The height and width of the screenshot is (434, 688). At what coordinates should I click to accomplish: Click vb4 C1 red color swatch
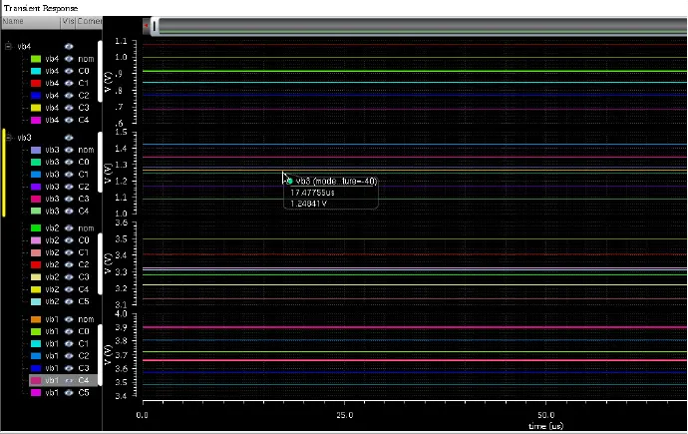point(36,84)
